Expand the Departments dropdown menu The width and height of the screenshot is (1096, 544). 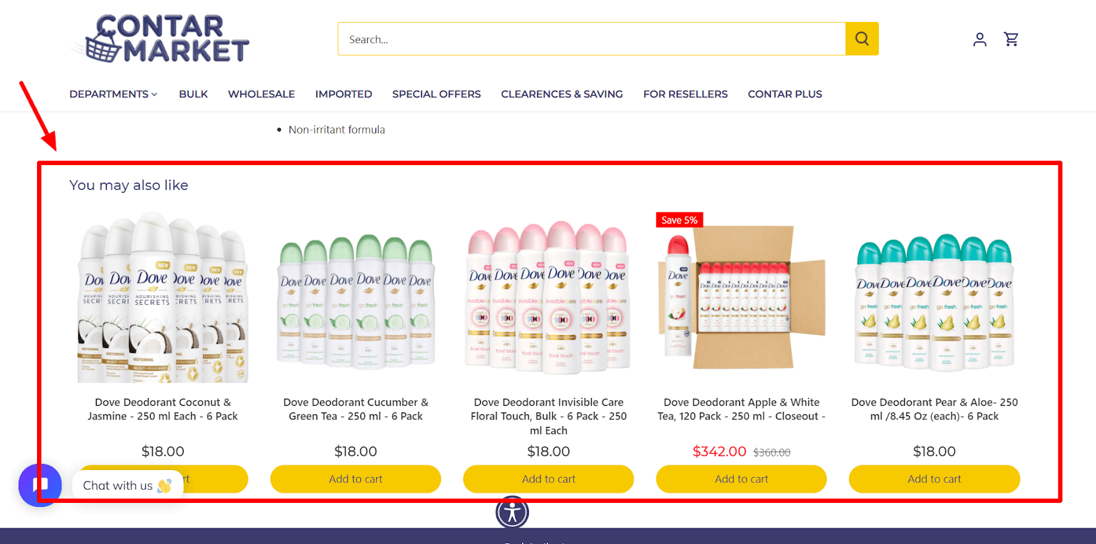113,94
